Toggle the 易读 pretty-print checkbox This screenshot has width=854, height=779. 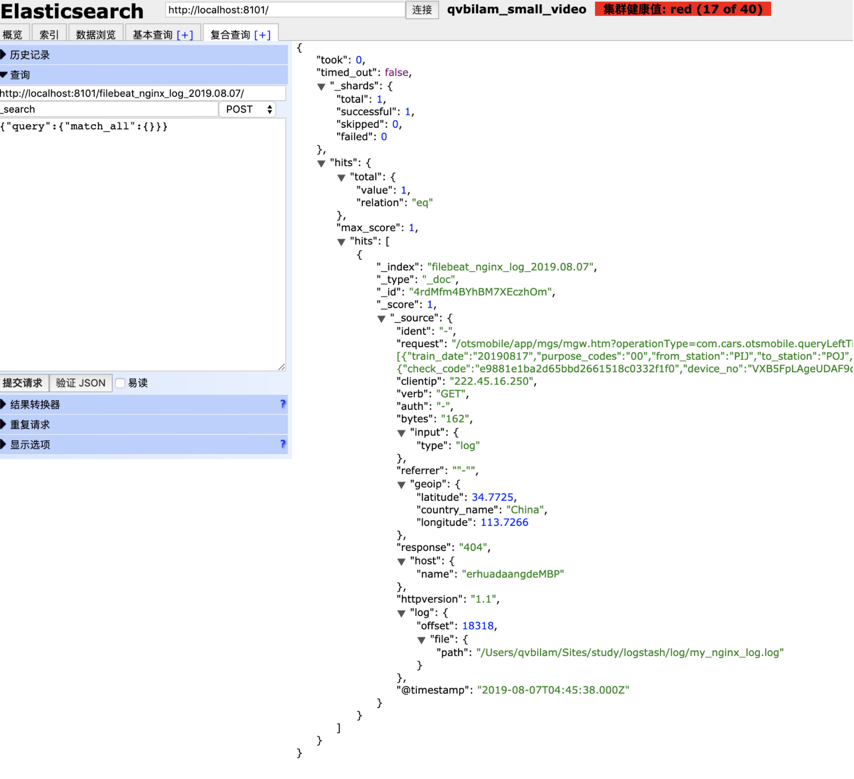(x=120, y=383)
